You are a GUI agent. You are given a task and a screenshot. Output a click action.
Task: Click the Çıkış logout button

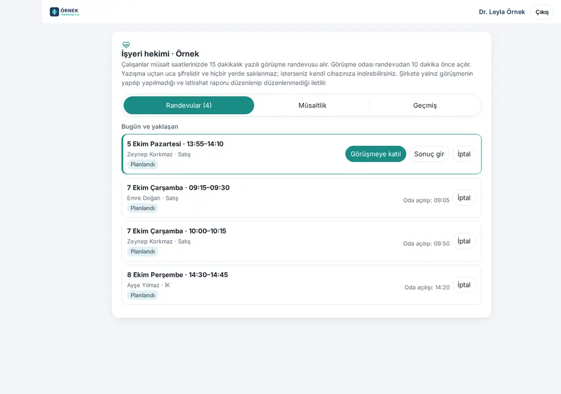[542, 12]
